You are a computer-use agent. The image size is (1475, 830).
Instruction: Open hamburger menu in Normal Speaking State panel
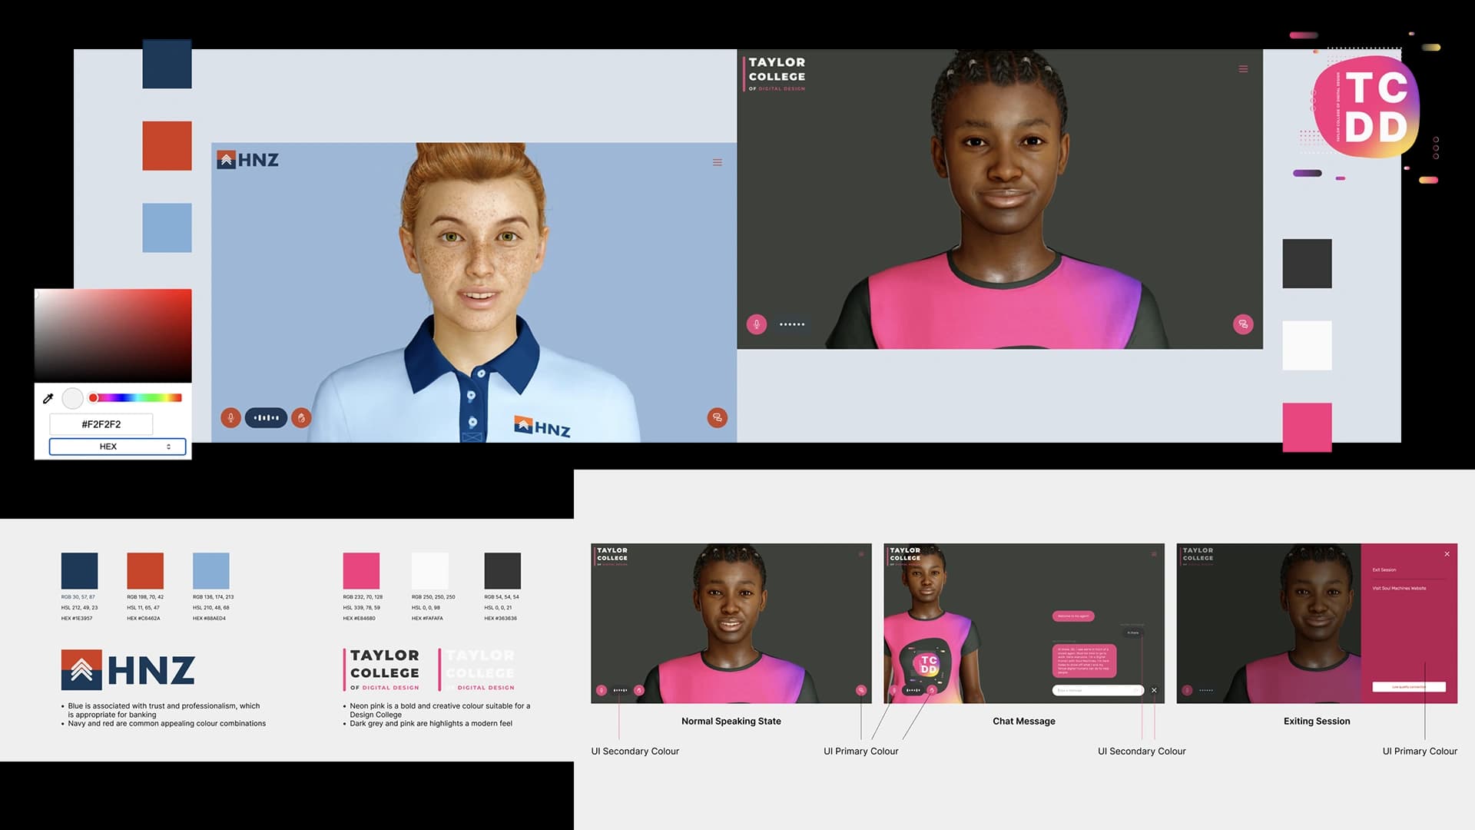pyautogui.click(x=861, y=554)
